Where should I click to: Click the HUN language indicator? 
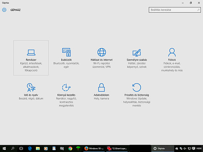coord(199,148)
